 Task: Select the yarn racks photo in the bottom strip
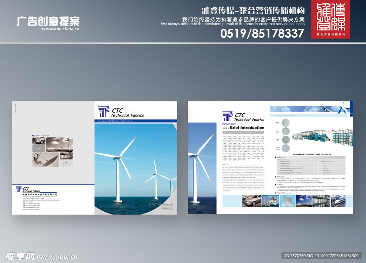[x=321, y=201]
